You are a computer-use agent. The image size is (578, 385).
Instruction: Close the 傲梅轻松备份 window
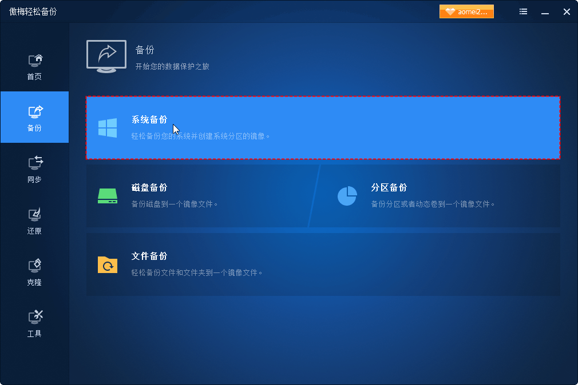coord(567,12)
